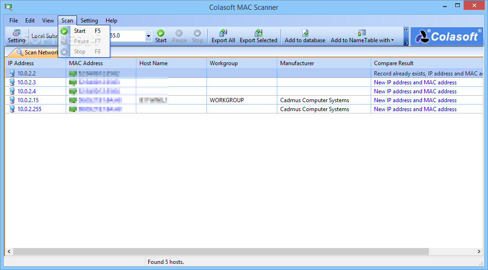Click computer icon beside 10.0.2.4
The image size is (488, 270).
coord(12,91)
